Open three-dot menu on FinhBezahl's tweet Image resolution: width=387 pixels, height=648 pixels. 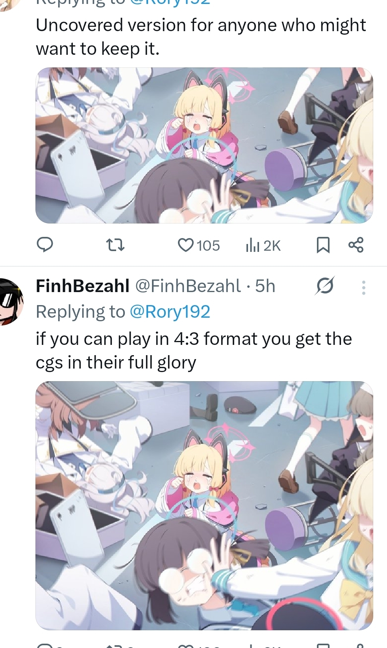363,287
